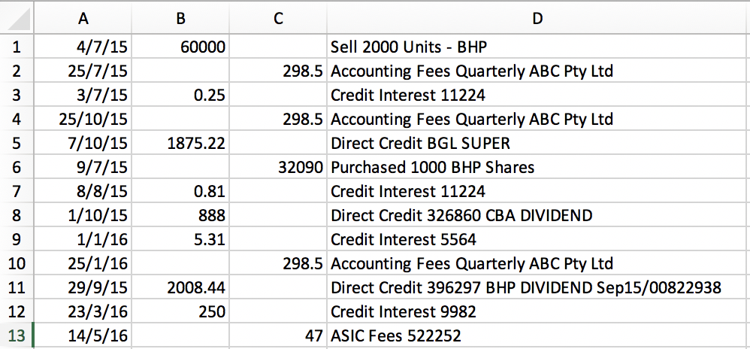Screen dimensions: 750x349
Task: Click row 1 header
Action: click(18, 47)
